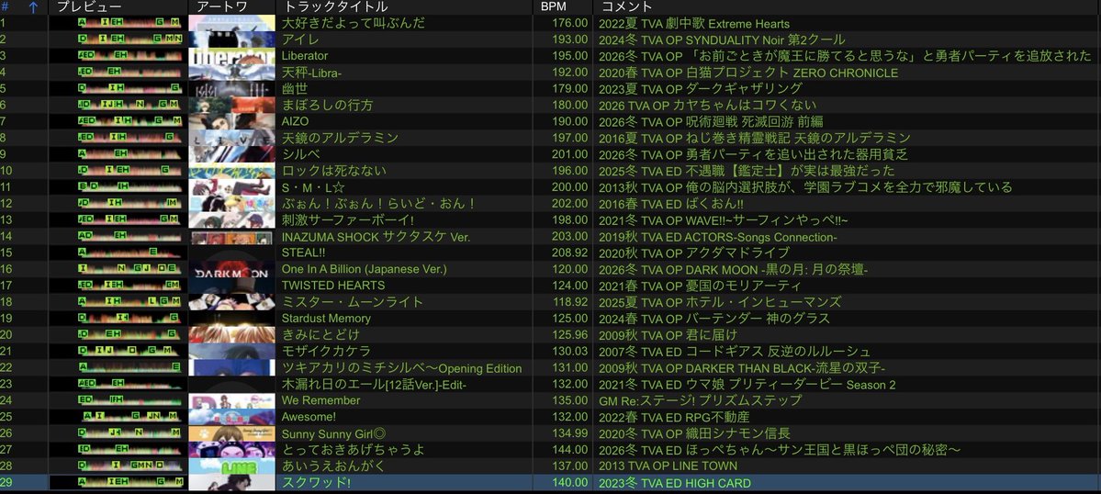Select track title とっておきあげちゃうよ
Viewport: 1101px width, 494px height.
coord(354,450)
